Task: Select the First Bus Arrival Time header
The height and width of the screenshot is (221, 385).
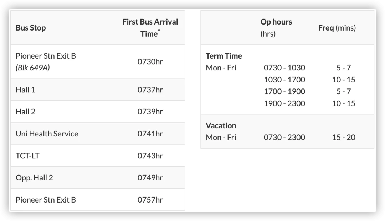Action: point(150,28)
